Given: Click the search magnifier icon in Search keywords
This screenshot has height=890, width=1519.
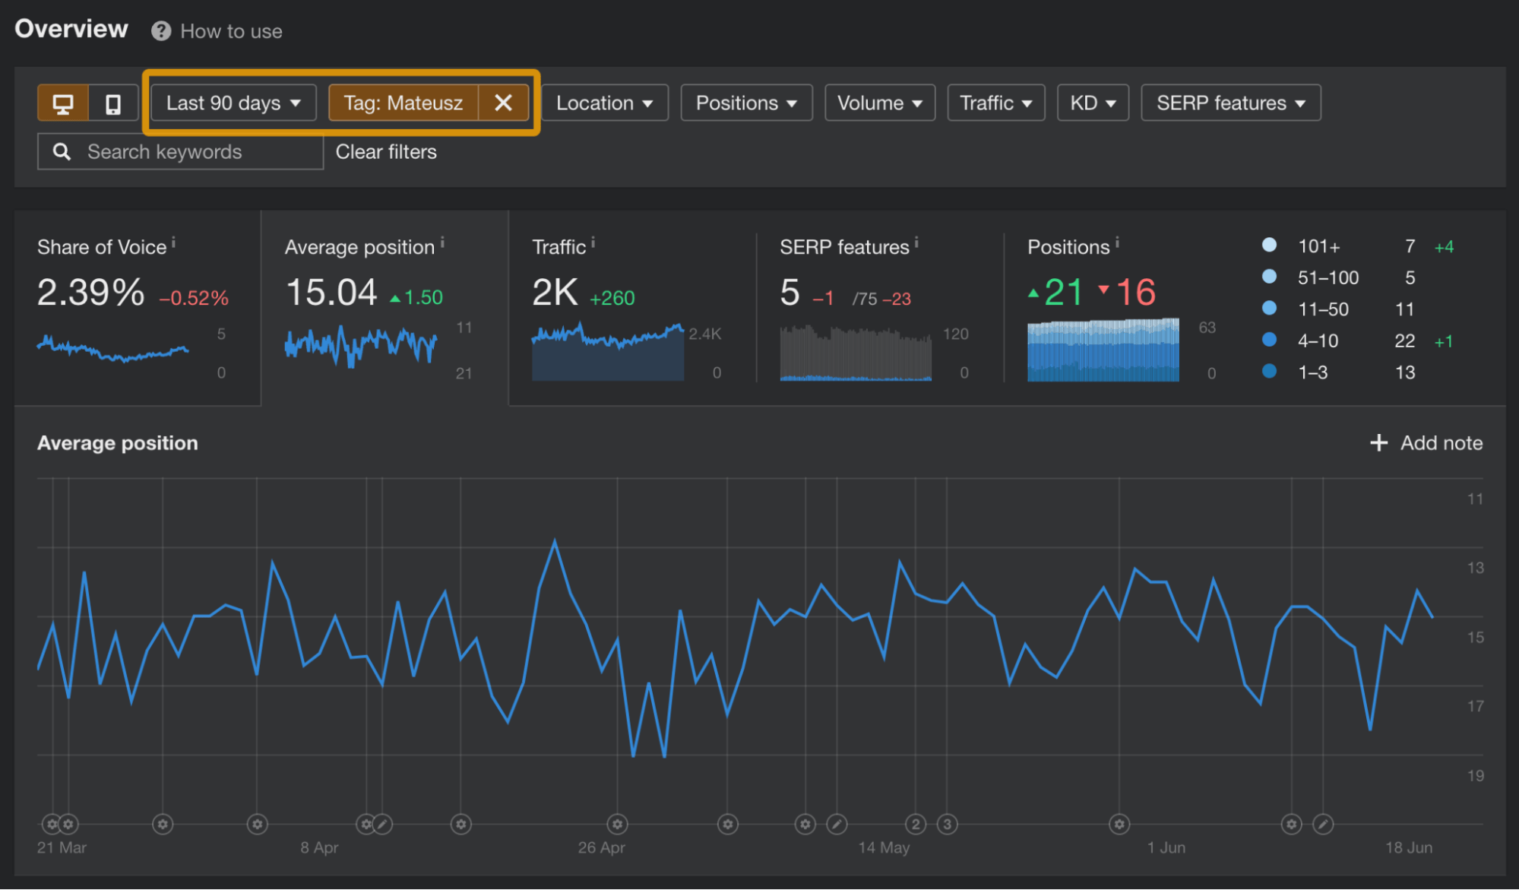Looking at the screenshot, I should [x=62, y=151].
